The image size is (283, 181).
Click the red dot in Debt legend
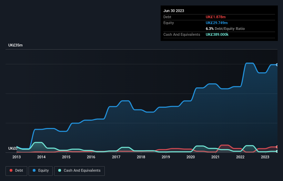[x=11, y=170]
